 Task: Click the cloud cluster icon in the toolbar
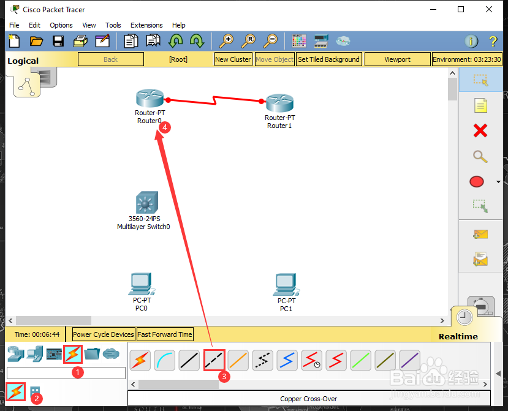click(343, 41)
